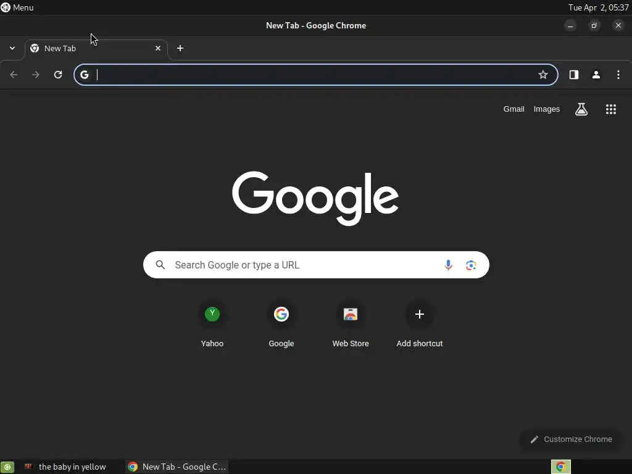632x474 pixels.
Task: Click the green show-desktop icon in the taskbar
Action: (7, 467)
